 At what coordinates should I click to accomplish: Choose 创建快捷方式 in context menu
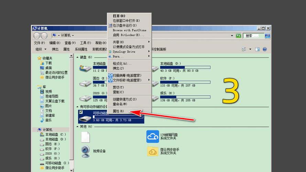[x=129, y=99]
